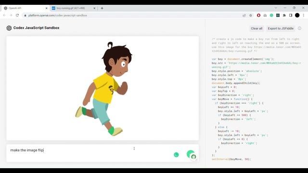Open the Extensions puzzle piece menu
308x173 pixels.
[284, 15]
